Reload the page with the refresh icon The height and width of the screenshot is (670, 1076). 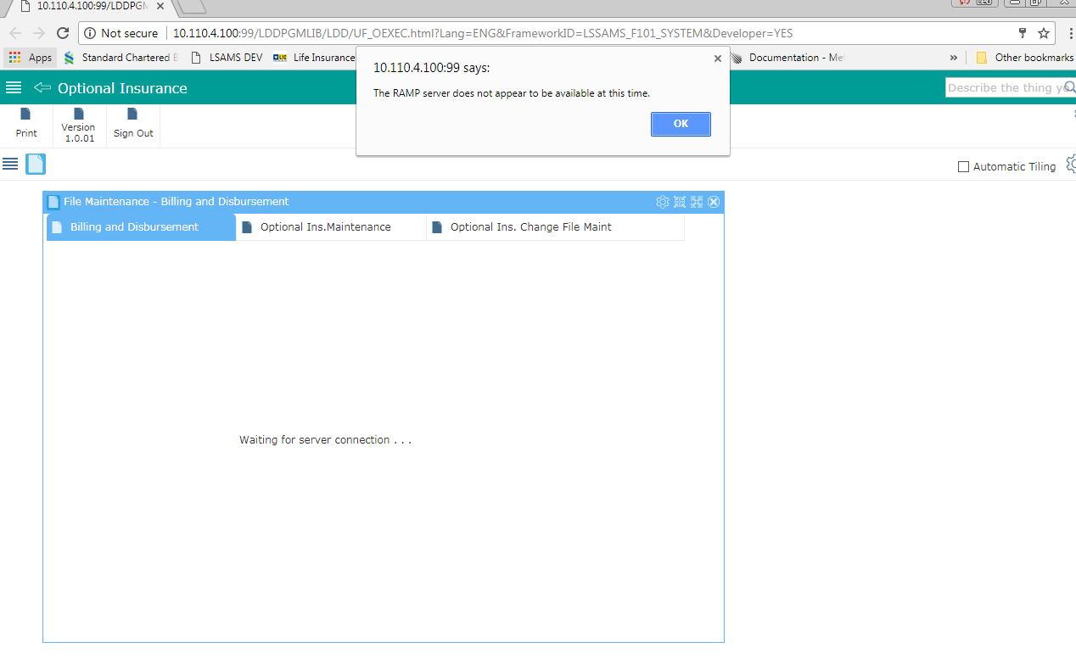(x=63, y=33)
